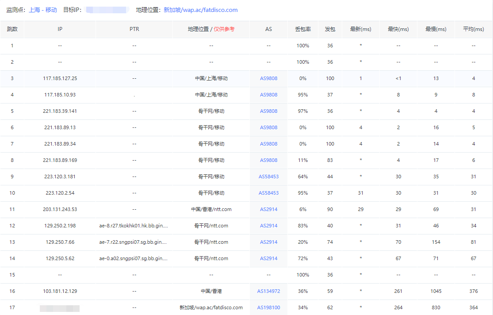This screenshot has height=315, width=493.
Task: Click the 72% packet loss value
Action: click(x=303, y=258)
